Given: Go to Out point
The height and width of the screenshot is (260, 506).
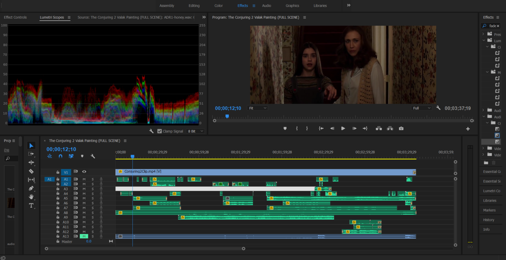Looking at the screenshot, I should coord(365,128).
